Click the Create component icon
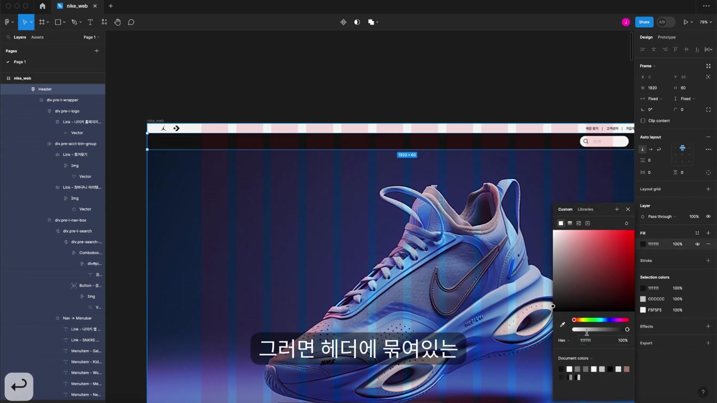The width and height of the screenshot is (717, 403). point(344,22)
